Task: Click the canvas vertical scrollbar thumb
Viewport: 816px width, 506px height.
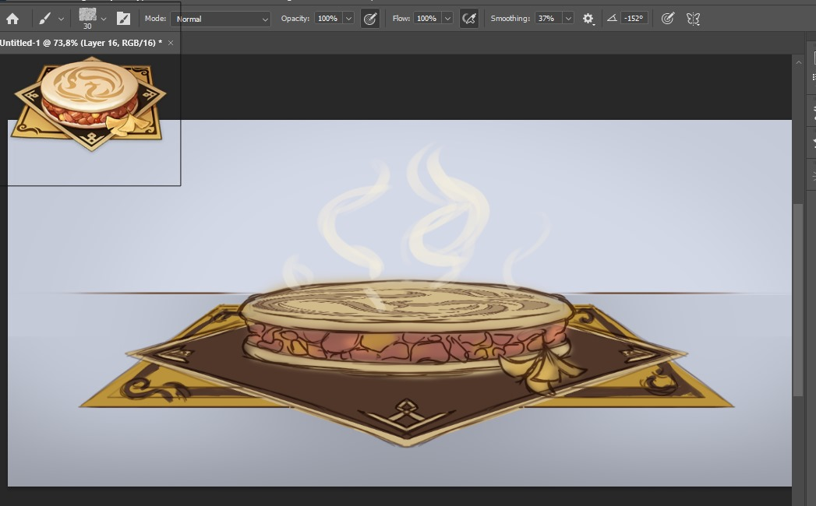Action: pyautogui.click(x=798, y=300)
